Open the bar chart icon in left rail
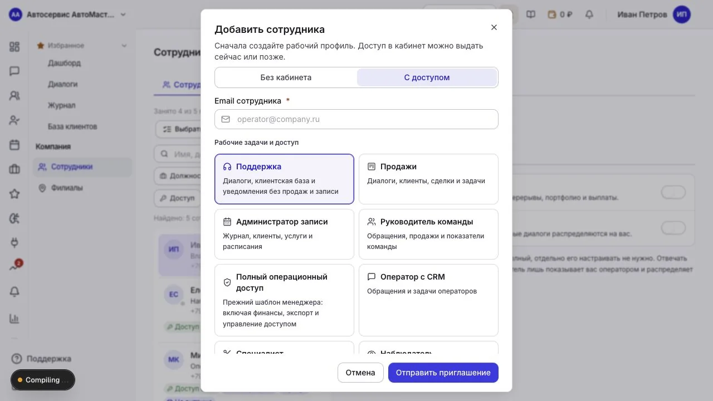 pyautogui.click(x=14, y=319)
